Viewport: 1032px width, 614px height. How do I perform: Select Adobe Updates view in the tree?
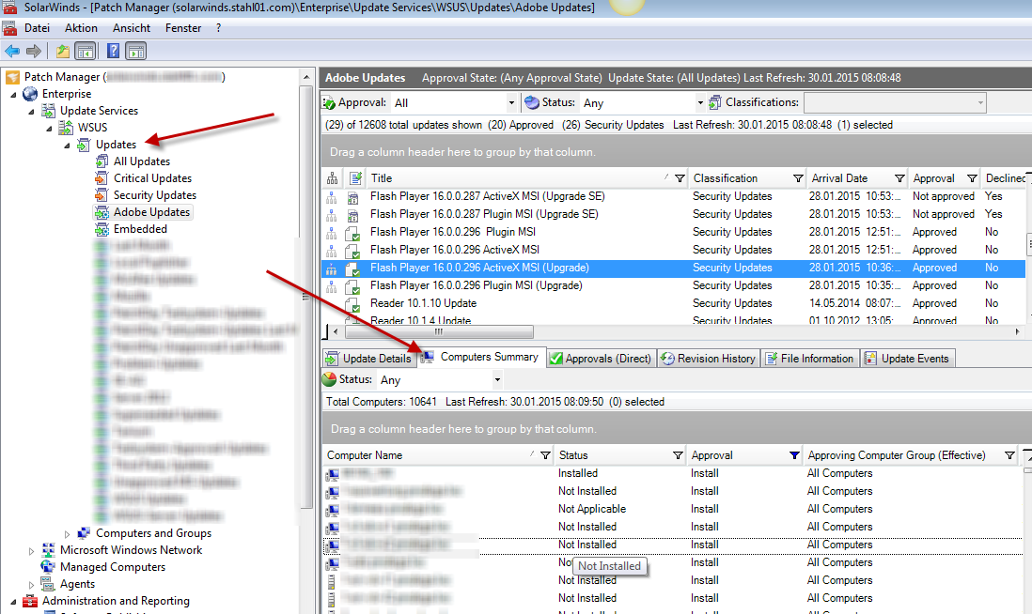coord(151,211)
